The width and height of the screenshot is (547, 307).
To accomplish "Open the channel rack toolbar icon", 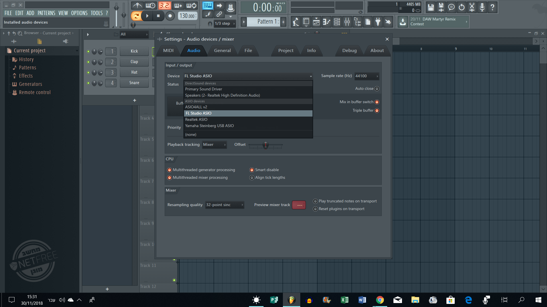I will [x=337, y=22].
